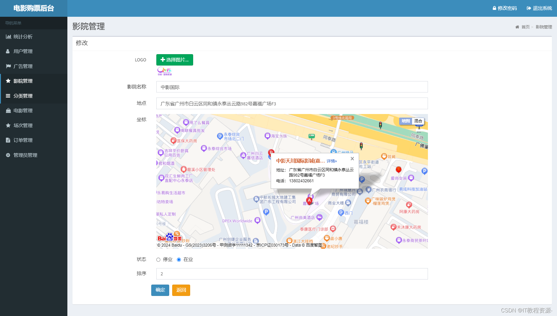Screen dimensions: 557x316
Task: Click the 分类管理 list icon
Action: pos(8,96)
